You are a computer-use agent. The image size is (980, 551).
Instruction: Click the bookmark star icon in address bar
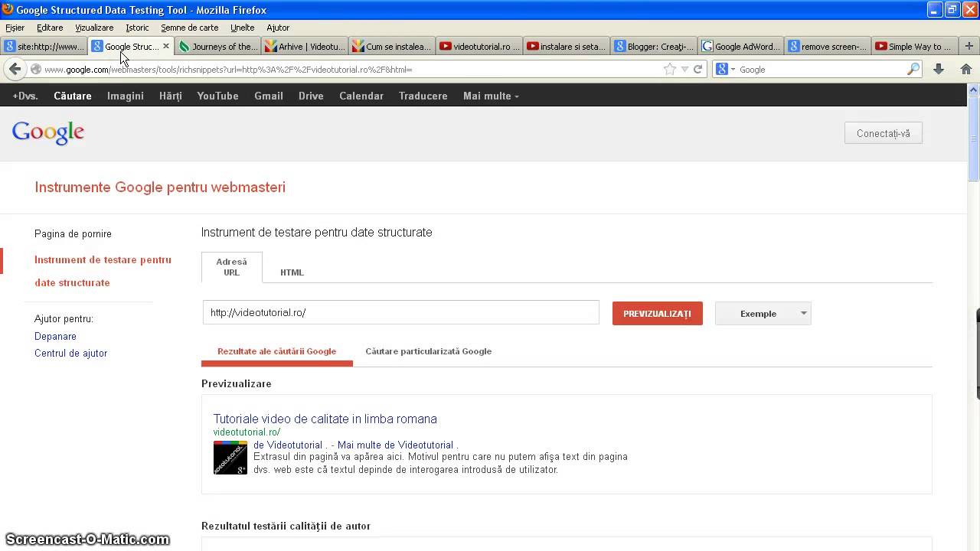670,69
